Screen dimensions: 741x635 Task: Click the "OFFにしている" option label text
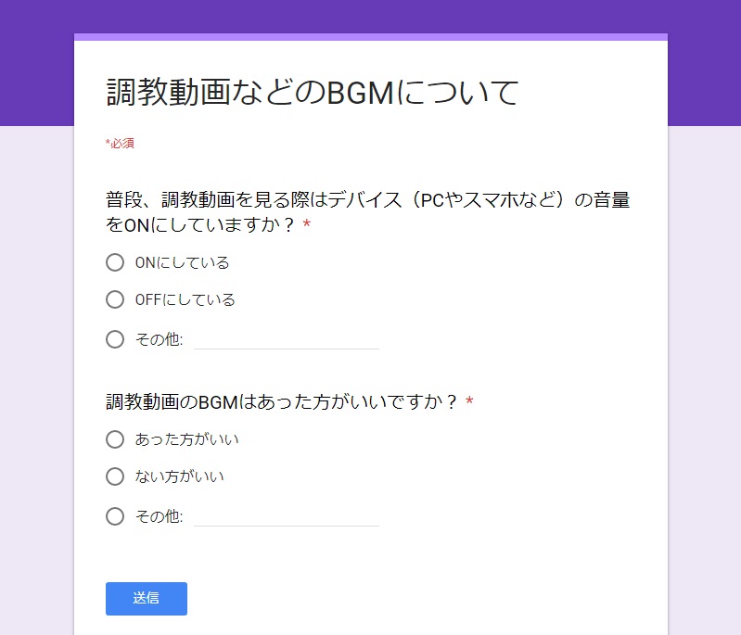pos(185,299)
